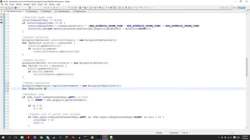This screenshot has height=140, width=250.
Task: Click the green Run toolbar button
Action: pyautogui.click(x=80, y=8)
